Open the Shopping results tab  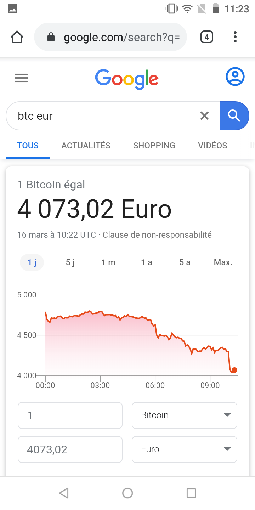tap(154, 146)
